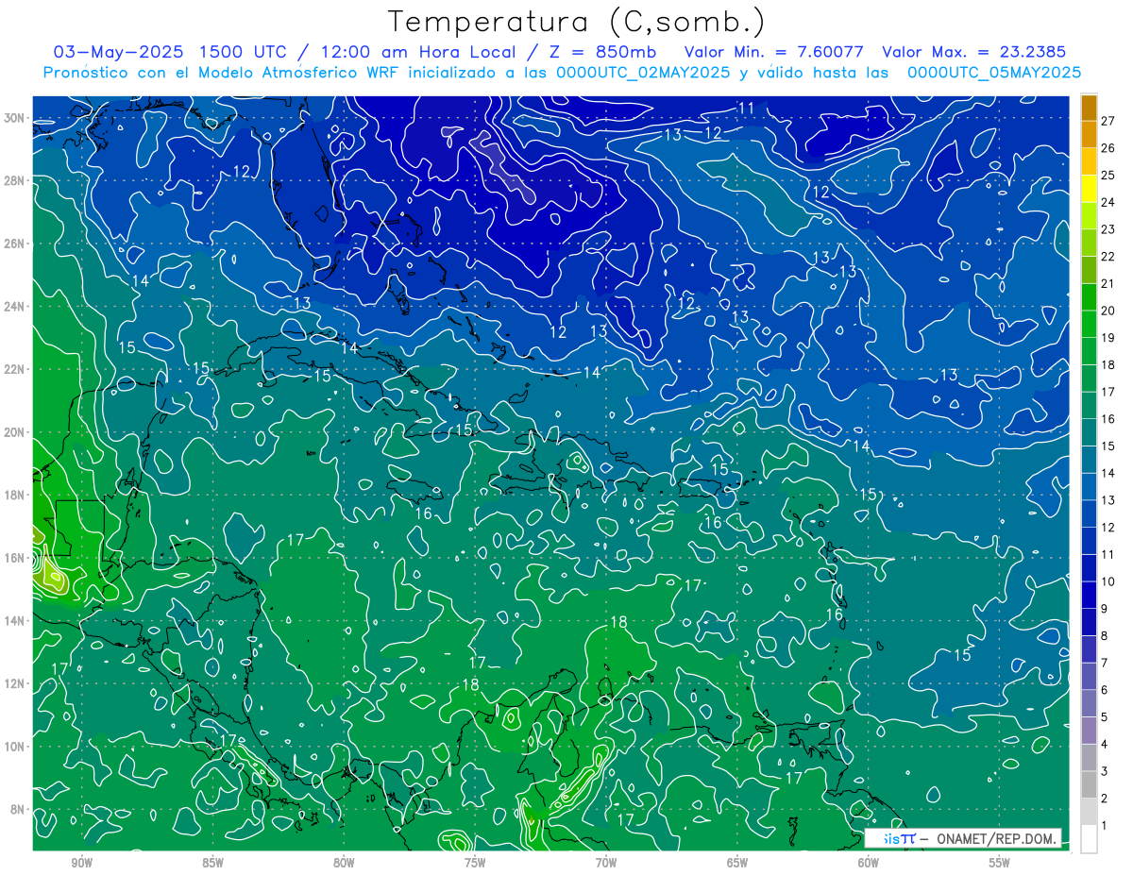Click the "Valor Min. = 7.60077" readout

click(x=776, y=52)
